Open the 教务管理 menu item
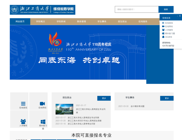This screenshot has height=140, width=182. [81, 22]
